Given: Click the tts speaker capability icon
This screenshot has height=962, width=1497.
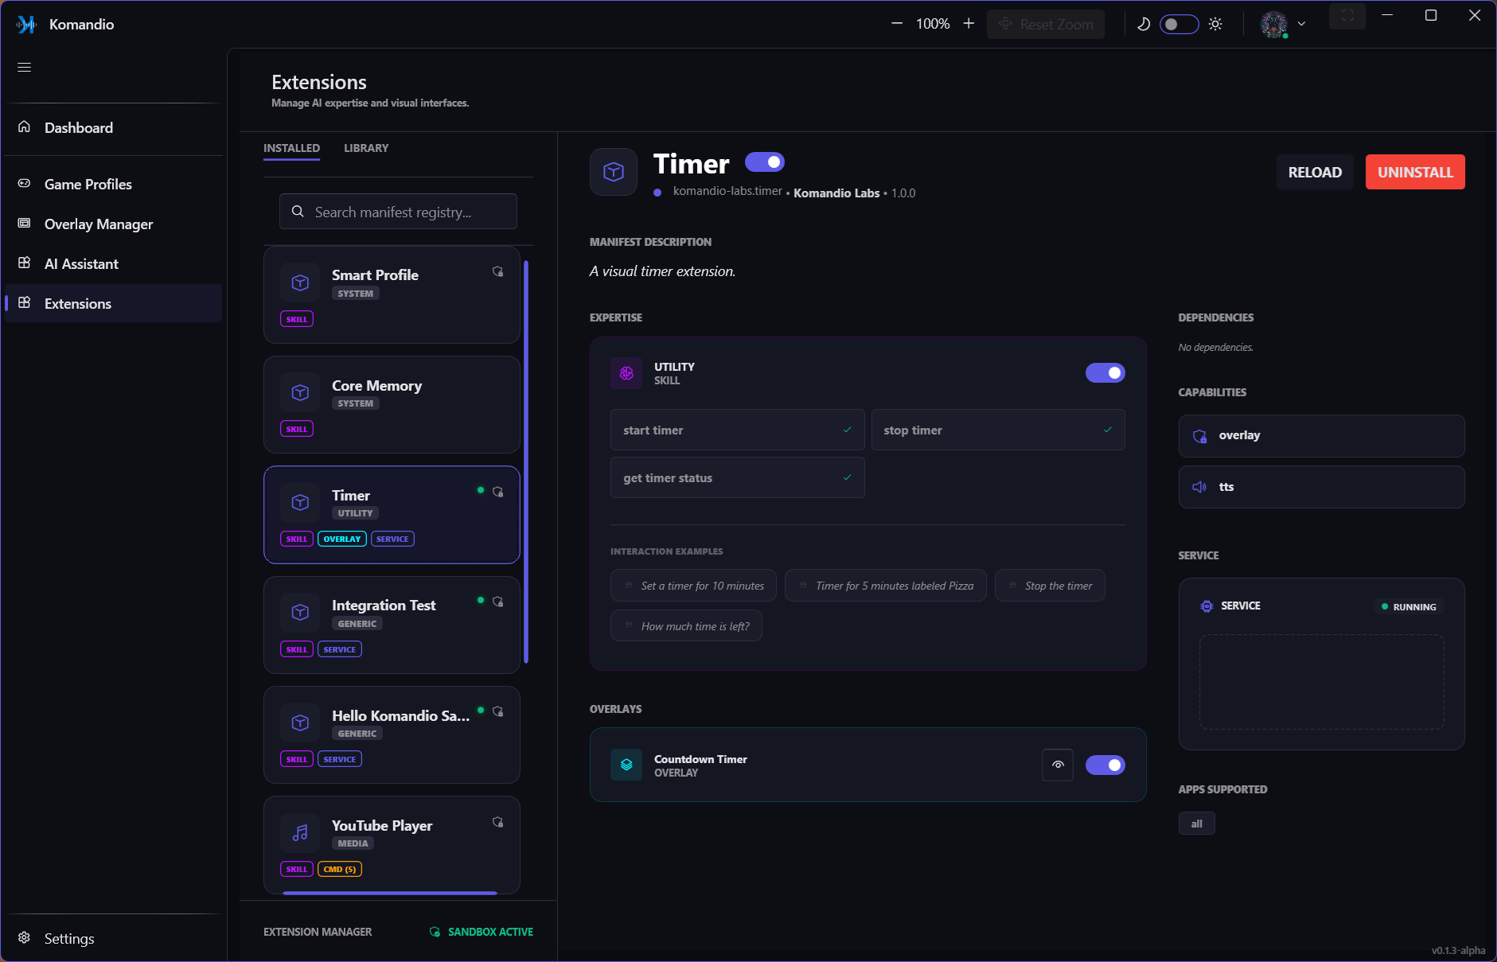Looking at the screenshot, I should pos(1199,486).
